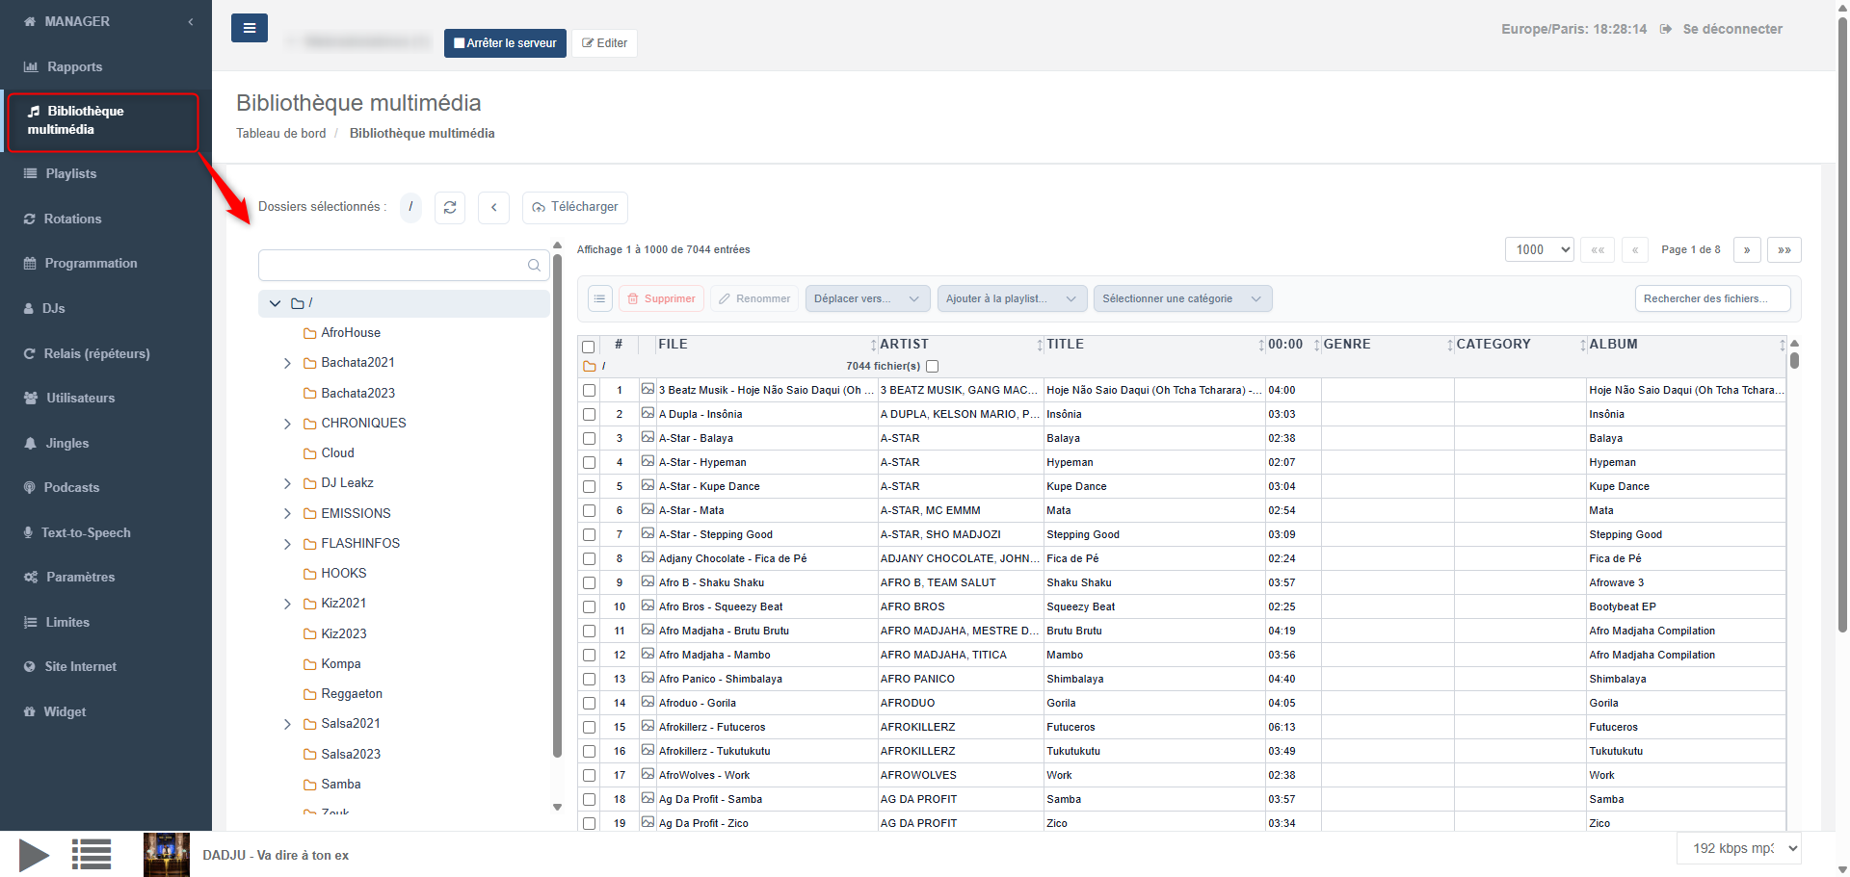
Task: Go to Jingles in sidebar menu
Action: point(66,443)
